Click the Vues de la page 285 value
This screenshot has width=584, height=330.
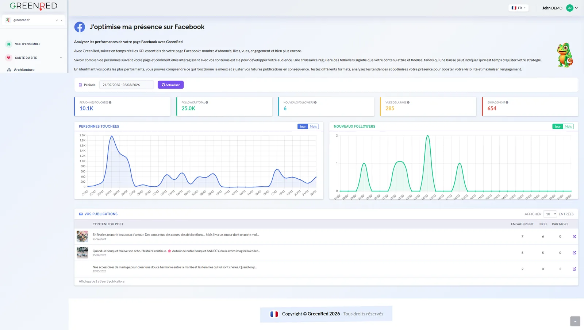(390, 108)
